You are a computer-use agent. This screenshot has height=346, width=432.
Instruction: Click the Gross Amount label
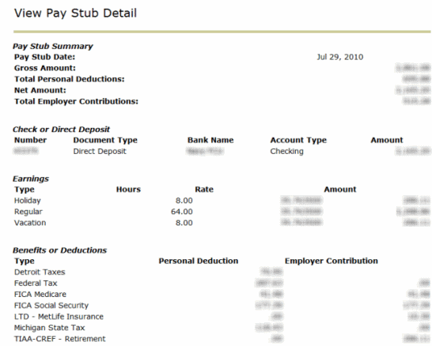click(x=45, y=68)
